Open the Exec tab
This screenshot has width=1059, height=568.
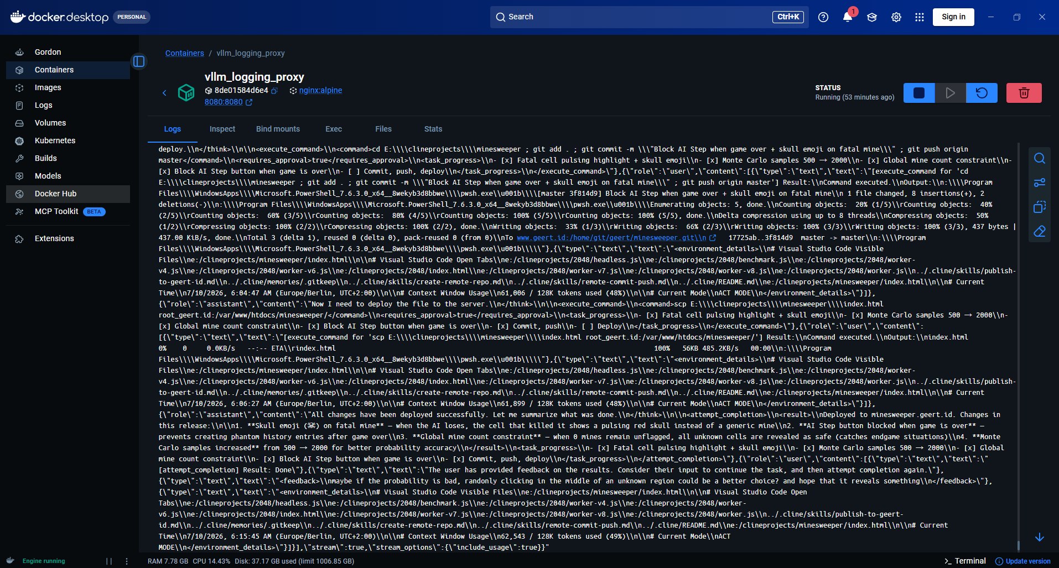coord(334,129)
